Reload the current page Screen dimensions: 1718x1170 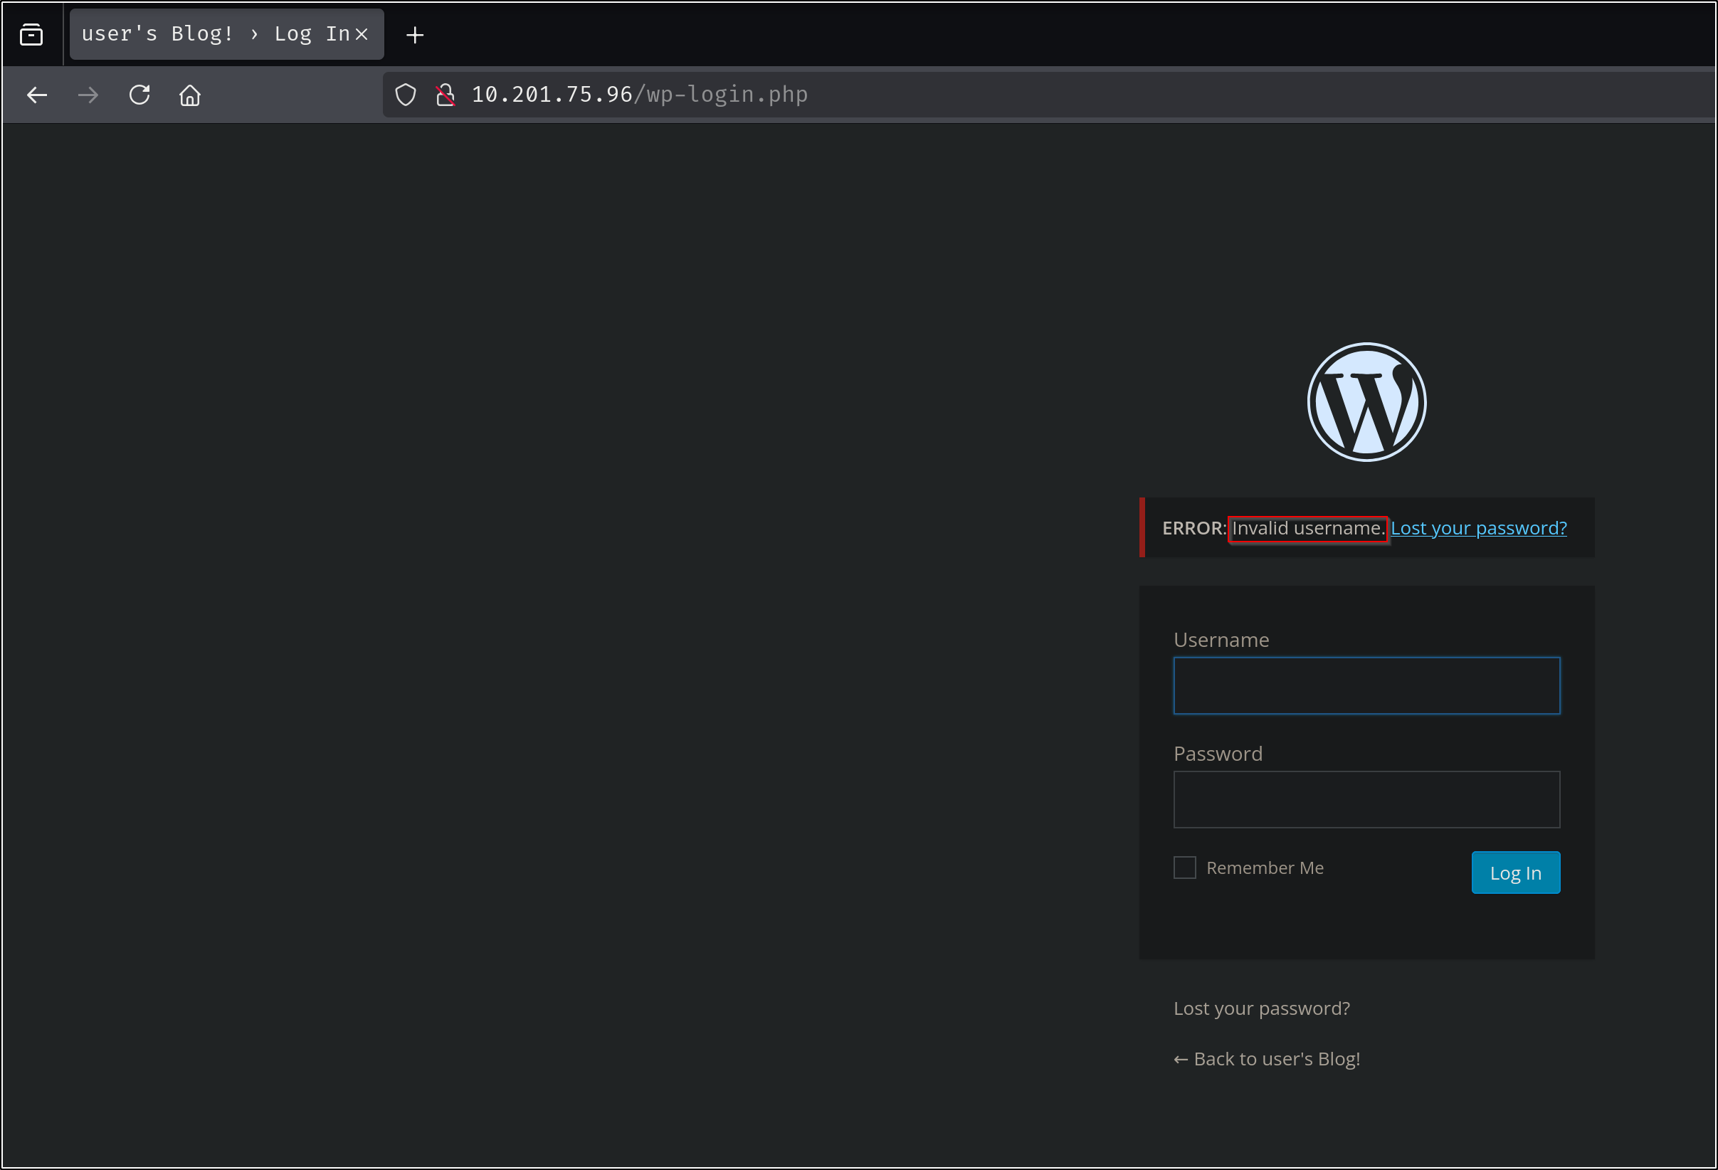pos(139,95)
